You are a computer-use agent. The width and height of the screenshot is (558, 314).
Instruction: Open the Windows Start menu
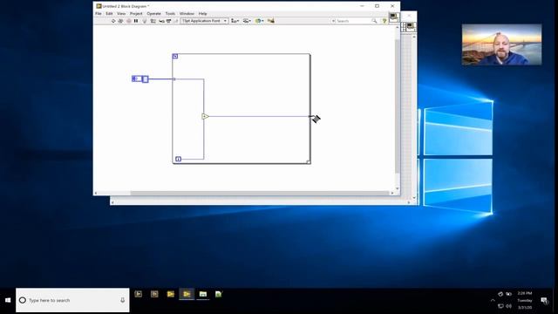click(x=8, y=300)
